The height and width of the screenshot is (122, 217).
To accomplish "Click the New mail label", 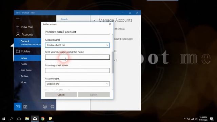I will point(27,27).
